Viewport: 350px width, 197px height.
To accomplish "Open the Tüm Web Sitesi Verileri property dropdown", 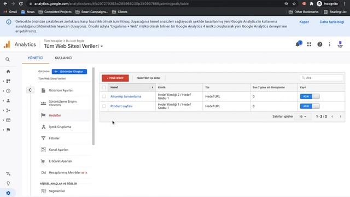I will coord(73,46).
